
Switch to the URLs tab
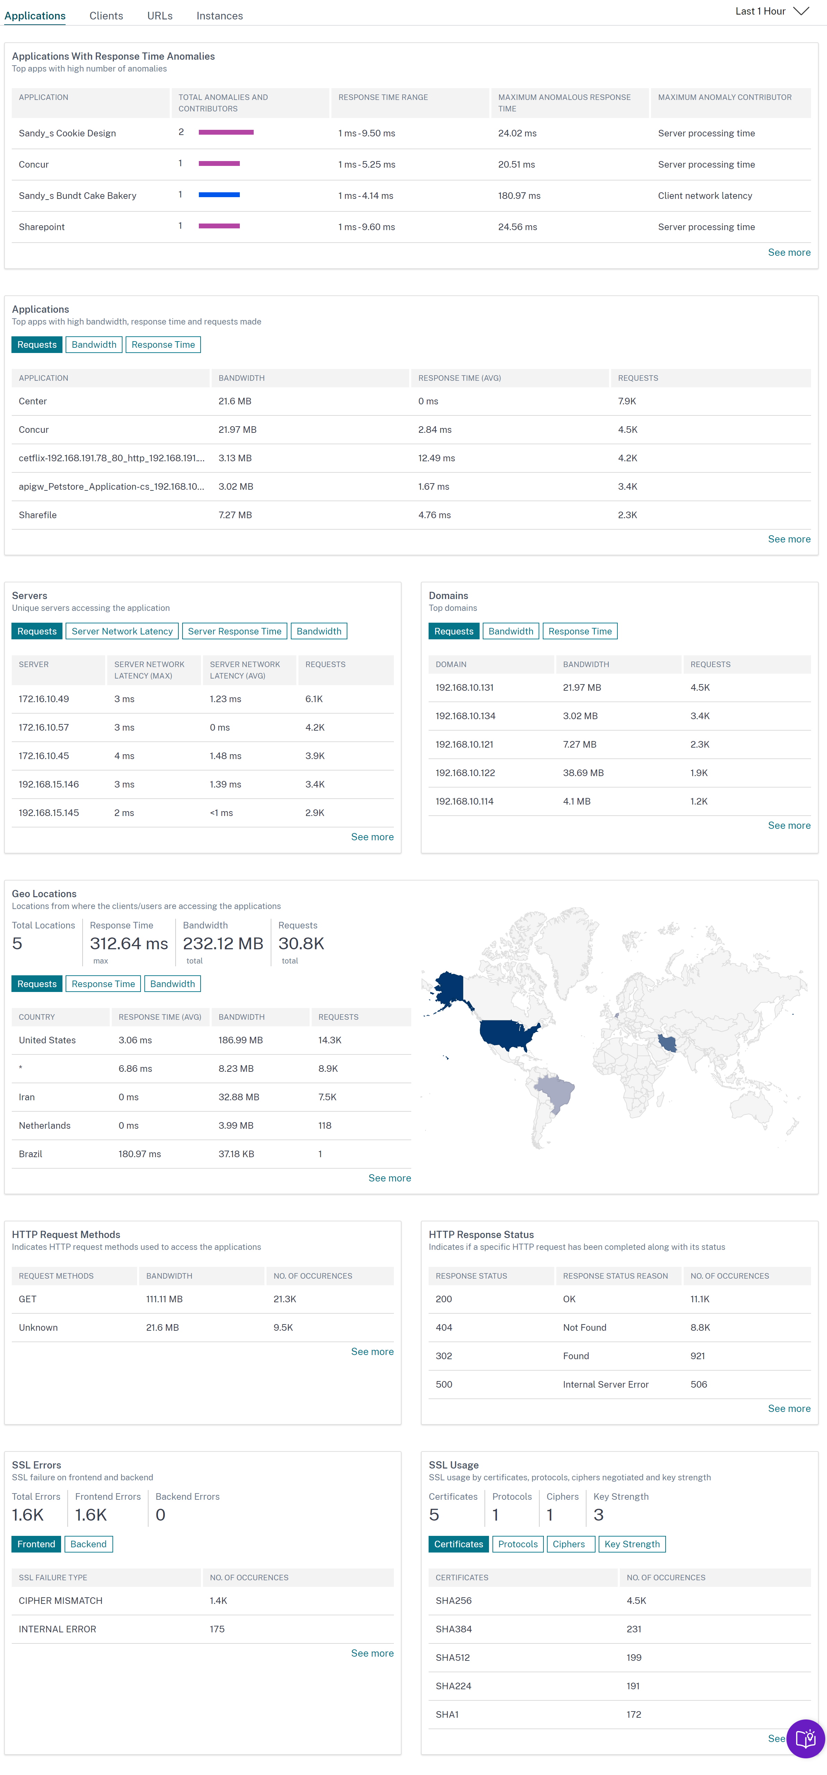pos(160,16)
